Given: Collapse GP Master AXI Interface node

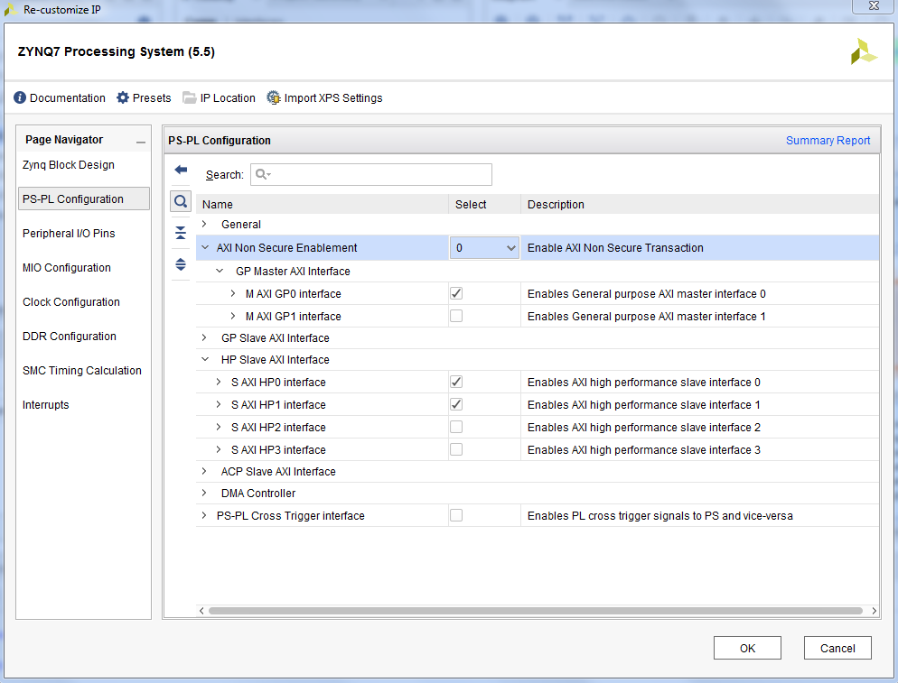Looking at the screenshot, I should click(x=220, y=271).
